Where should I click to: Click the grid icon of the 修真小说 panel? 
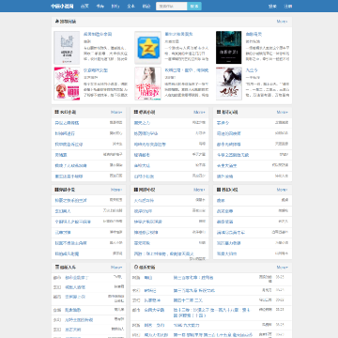tap(136, 112)
